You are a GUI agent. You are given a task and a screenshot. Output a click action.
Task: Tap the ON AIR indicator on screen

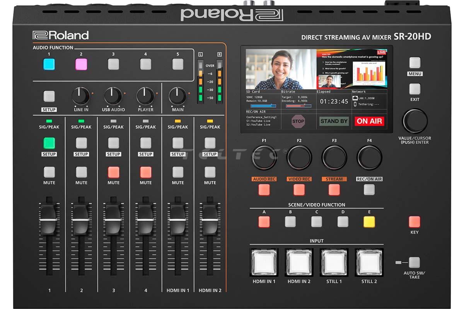pyautogui.click(x=369, y=121)
